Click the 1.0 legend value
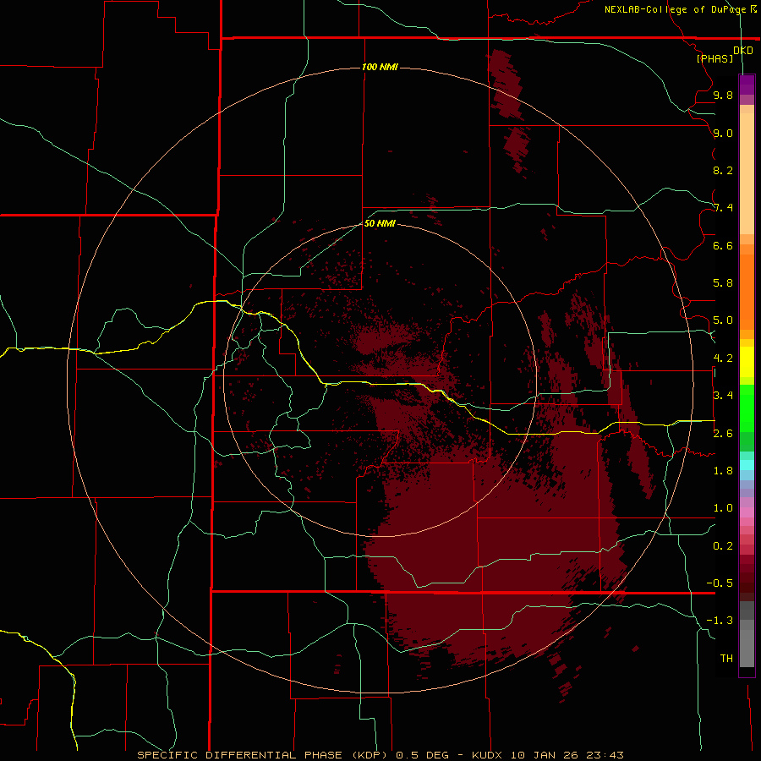The image size is (761, 761). click(723, 508)
